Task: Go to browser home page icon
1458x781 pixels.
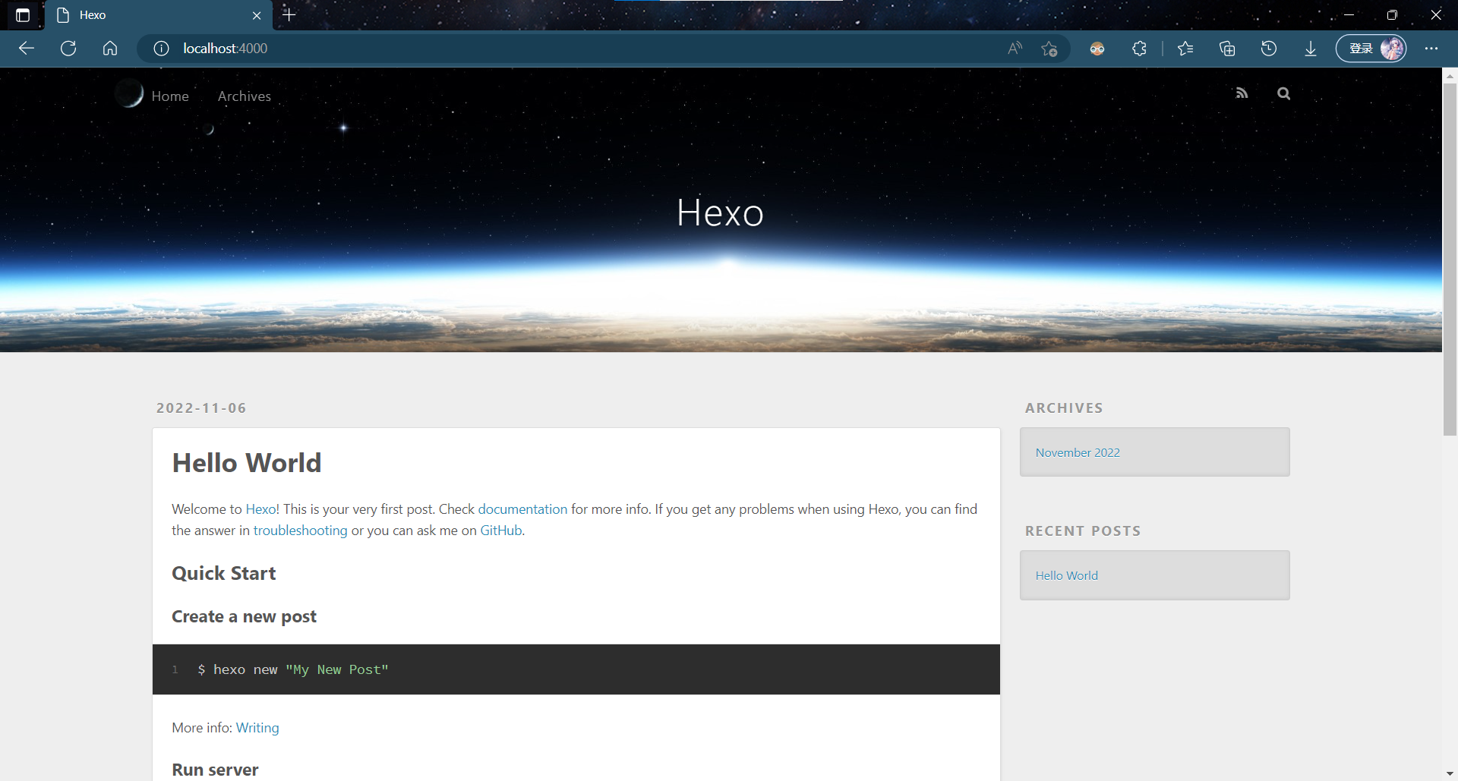Action: 110,49
